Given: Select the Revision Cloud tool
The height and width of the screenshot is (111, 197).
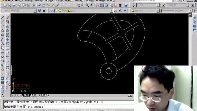Looking at the screenshot, I should click(2, 48).
